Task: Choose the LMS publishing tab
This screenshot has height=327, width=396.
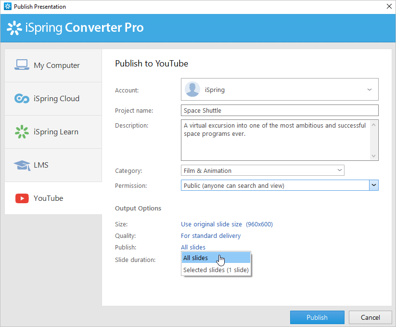Action: 53,165
